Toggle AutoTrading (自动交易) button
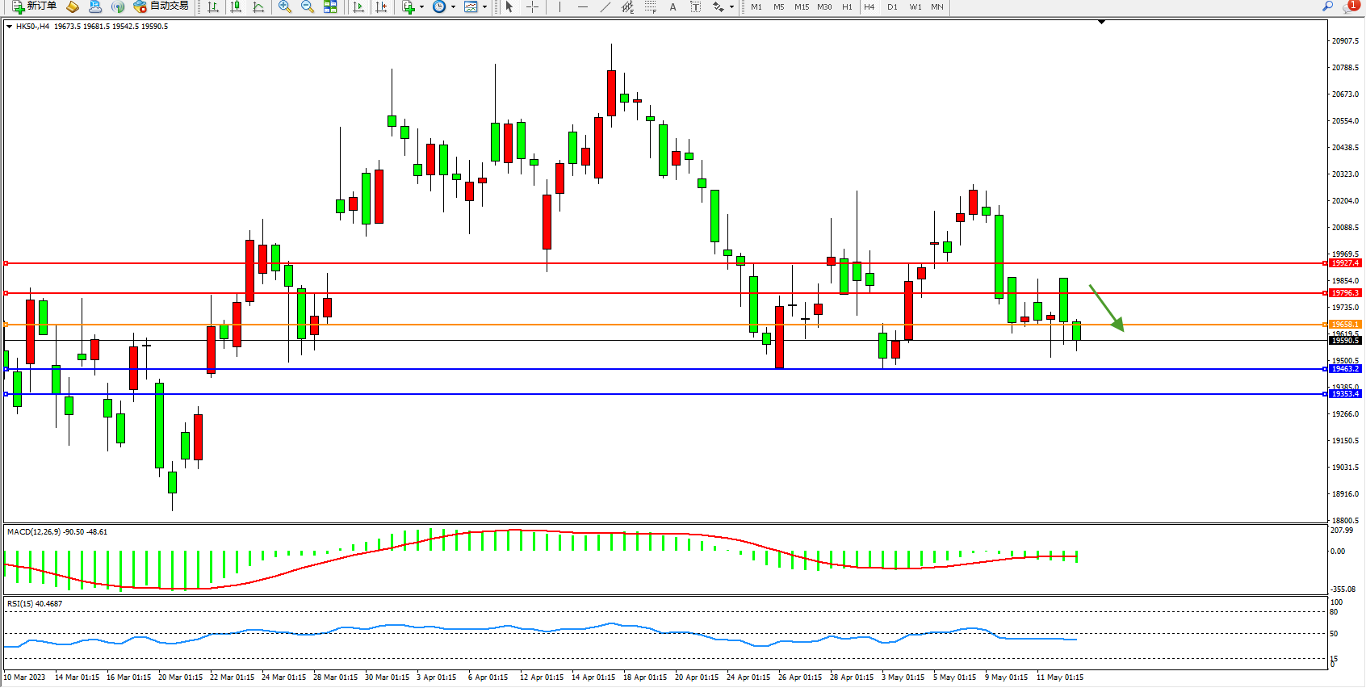The width and height of the screenshot is (1366, 688). pyautogui.click(x=161, y=6)
